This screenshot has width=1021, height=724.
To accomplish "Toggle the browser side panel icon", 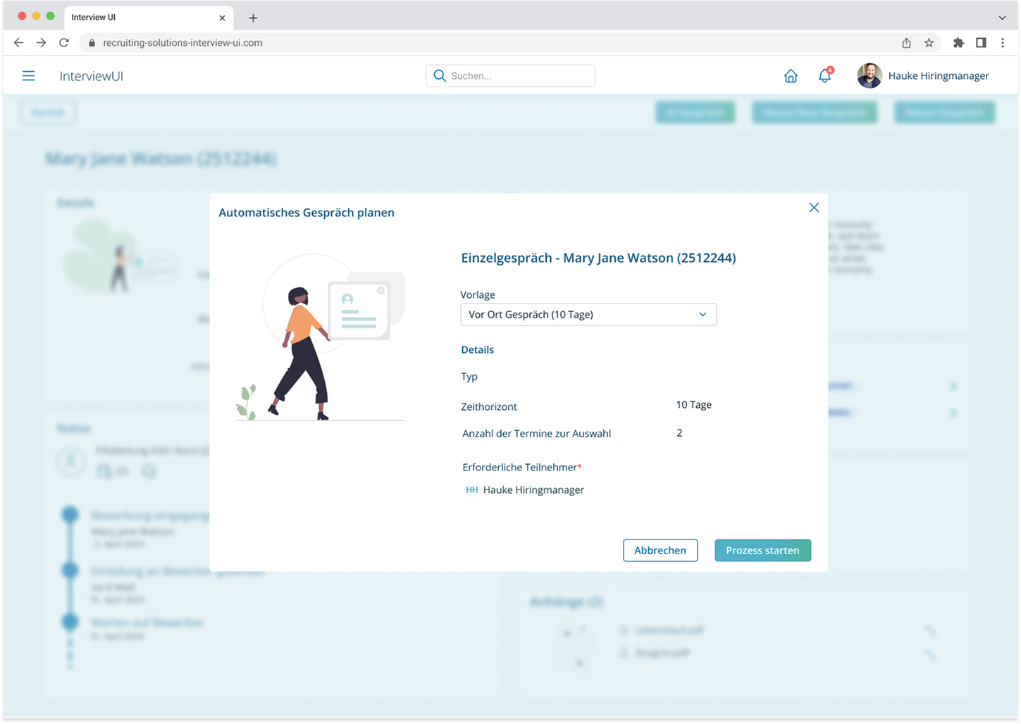I will point(981,43).
